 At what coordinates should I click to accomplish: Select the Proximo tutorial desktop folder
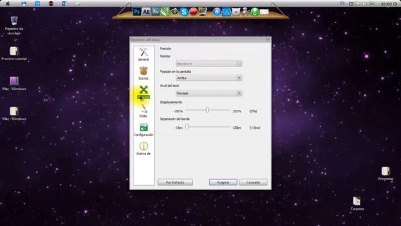(14, 53)
